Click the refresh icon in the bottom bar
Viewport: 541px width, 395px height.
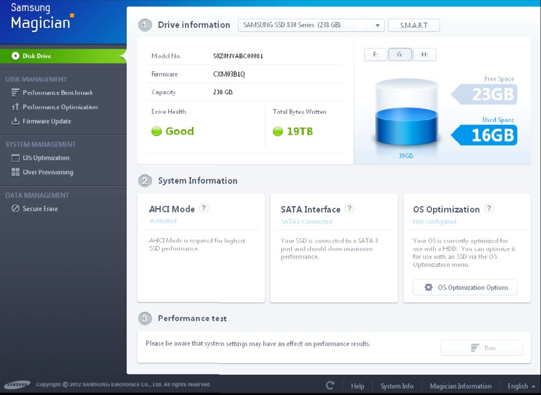tap(330, 386)
